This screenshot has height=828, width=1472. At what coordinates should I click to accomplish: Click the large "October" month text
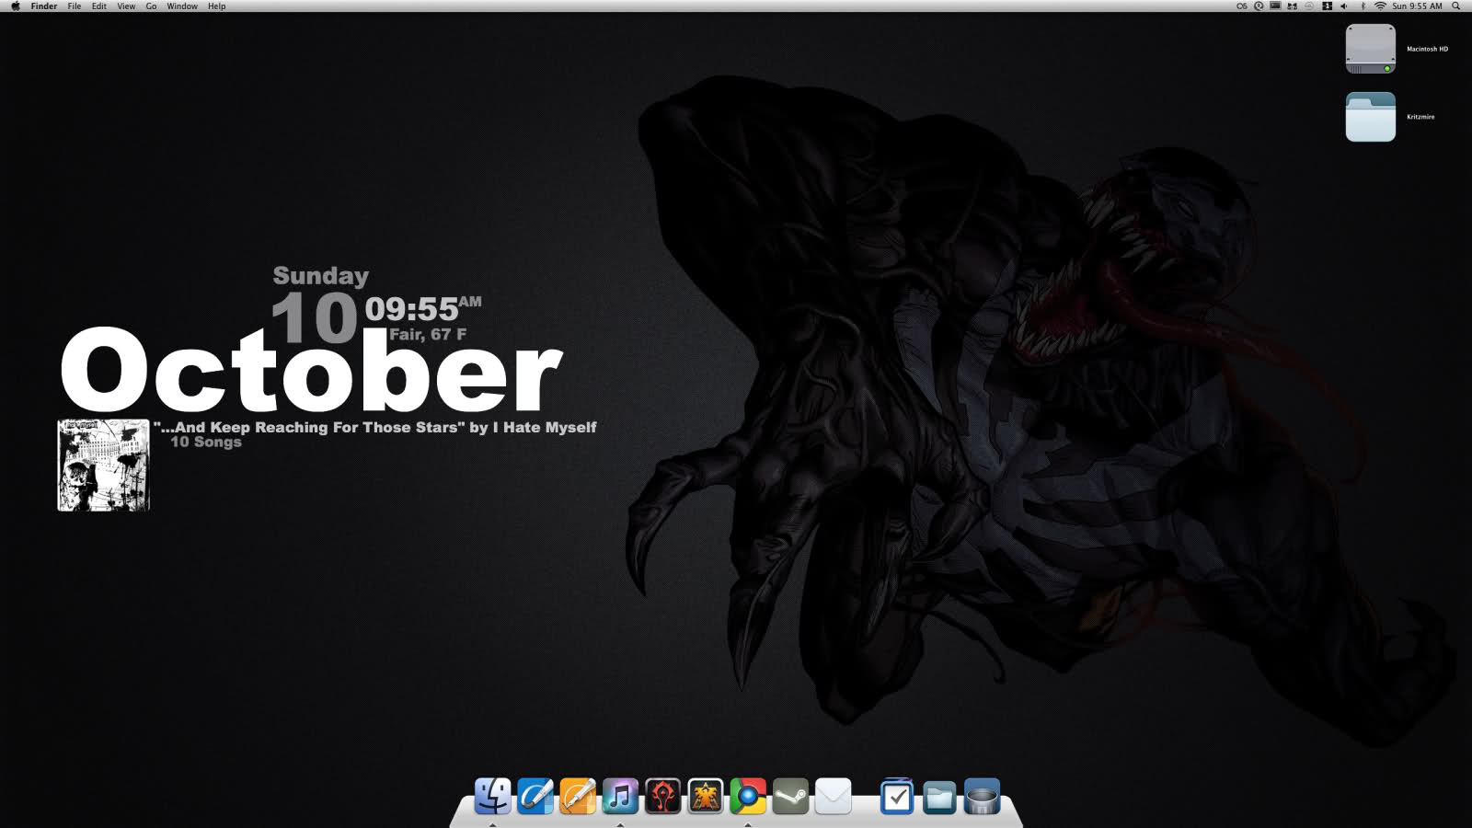coord(311,370)
